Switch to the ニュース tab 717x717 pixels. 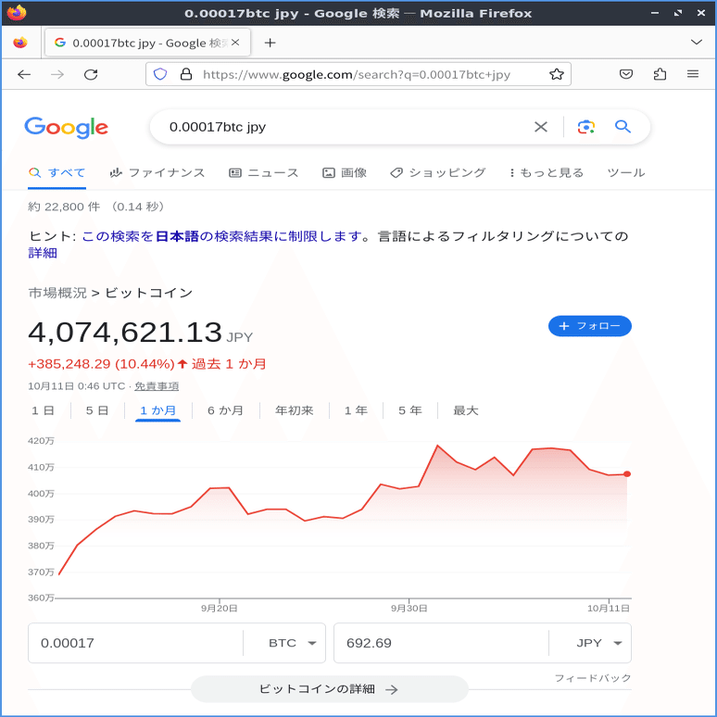pyautogui.click(x=264, y=173)
